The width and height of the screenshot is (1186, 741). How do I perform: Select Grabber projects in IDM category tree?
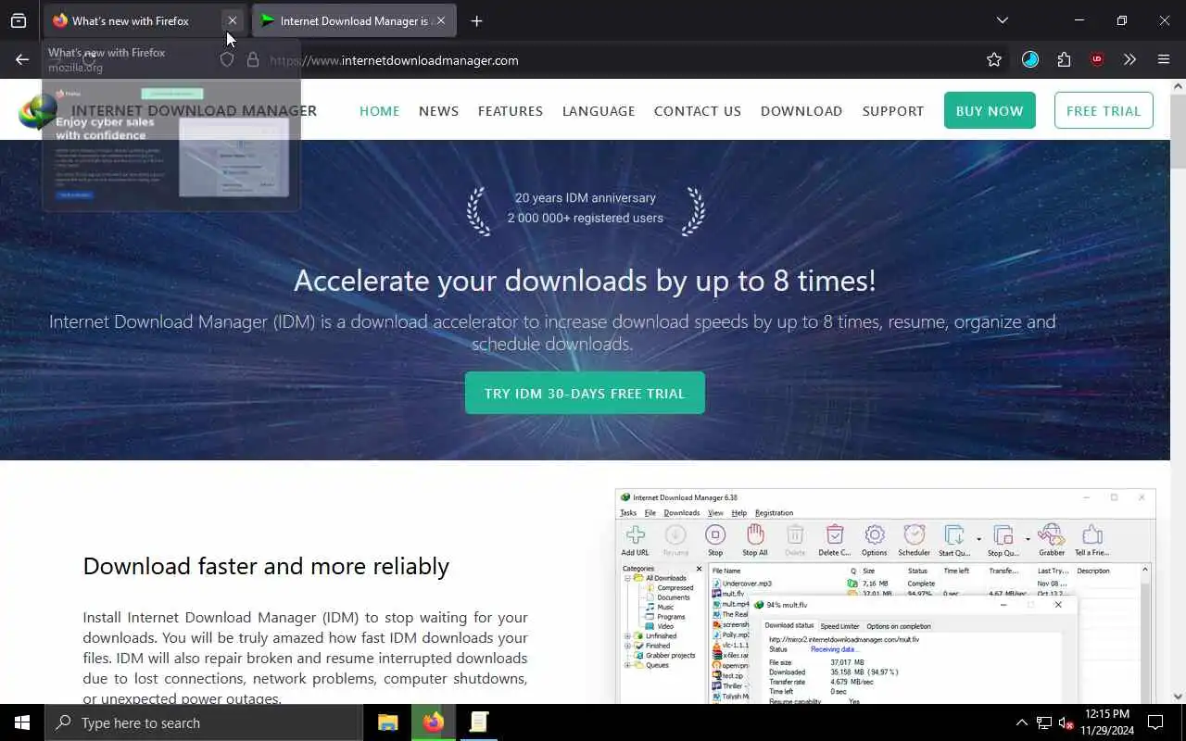tap(670, 655)
